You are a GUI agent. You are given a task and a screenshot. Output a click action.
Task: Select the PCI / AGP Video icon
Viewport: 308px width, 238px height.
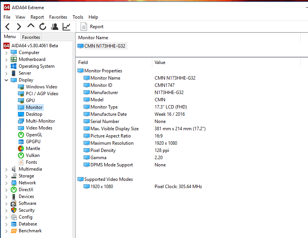pos(21,94)
